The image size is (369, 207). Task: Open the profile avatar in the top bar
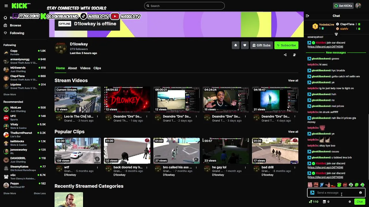click(358, 6)
